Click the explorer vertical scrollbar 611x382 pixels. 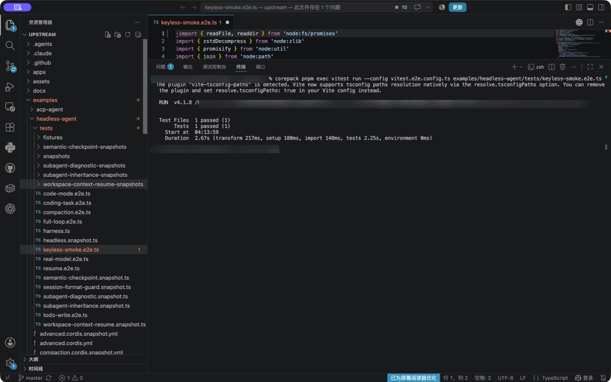pyautogui.click(x=145, y=87)
